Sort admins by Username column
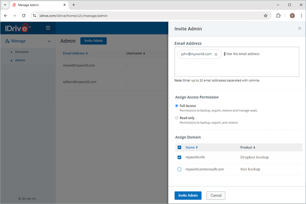This screenshot has height=204, width=306. coord(136,53)
